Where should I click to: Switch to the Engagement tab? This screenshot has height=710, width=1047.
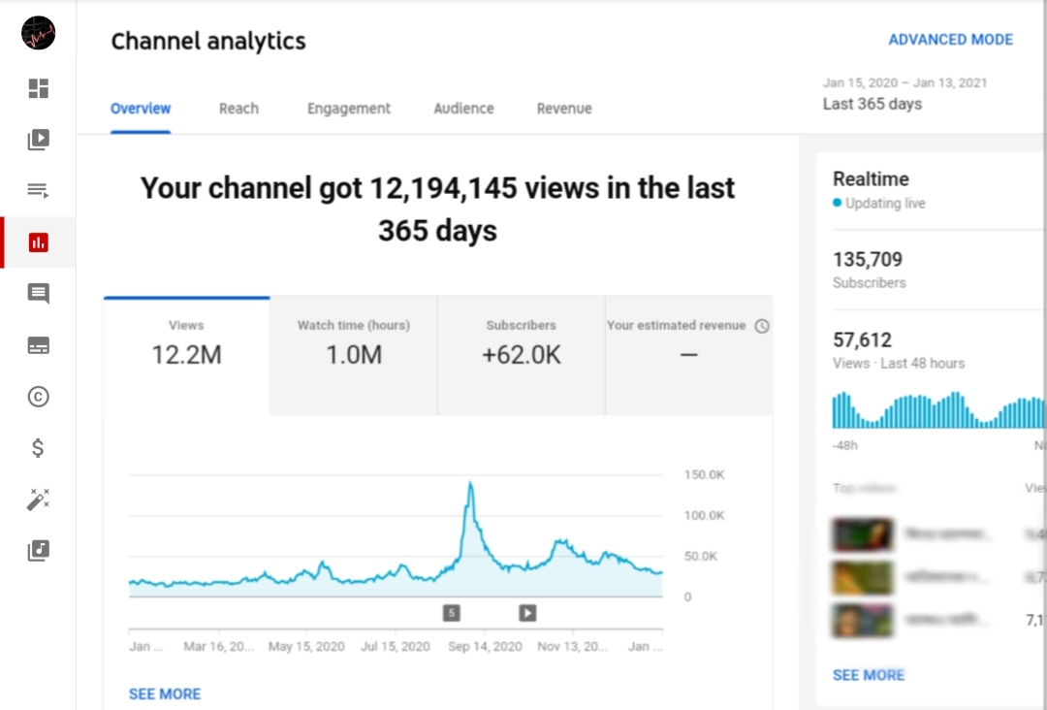click(x=349, y=109)
